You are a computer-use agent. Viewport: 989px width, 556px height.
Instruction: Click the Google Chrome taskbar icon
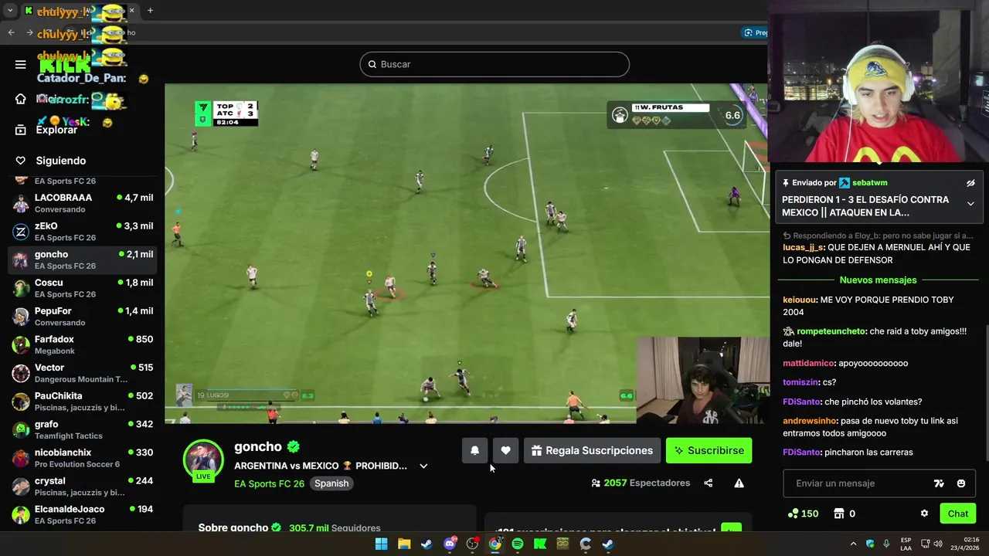tap(494, 544)
